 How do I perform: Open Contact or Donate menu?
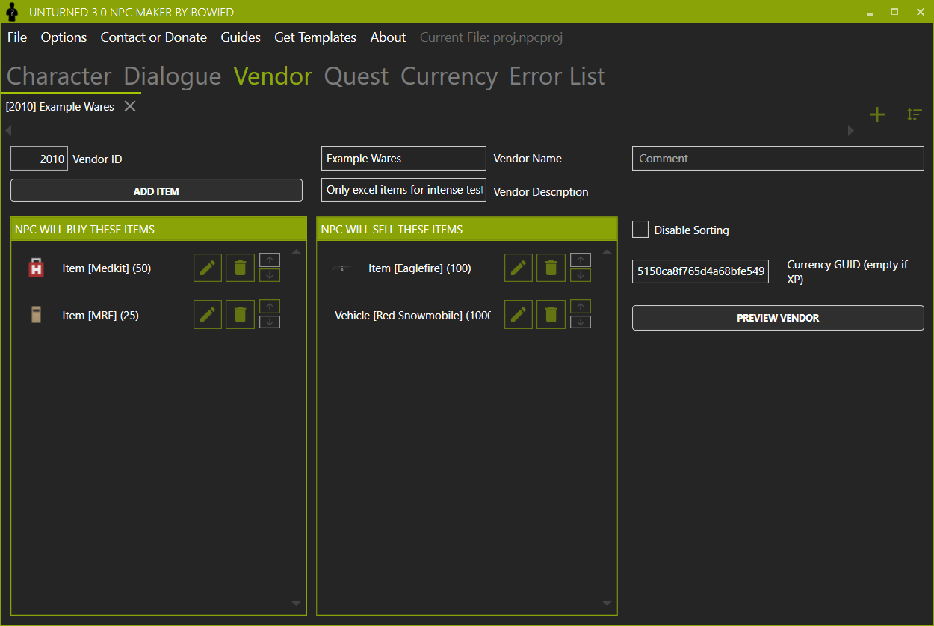tap(154, 37)
